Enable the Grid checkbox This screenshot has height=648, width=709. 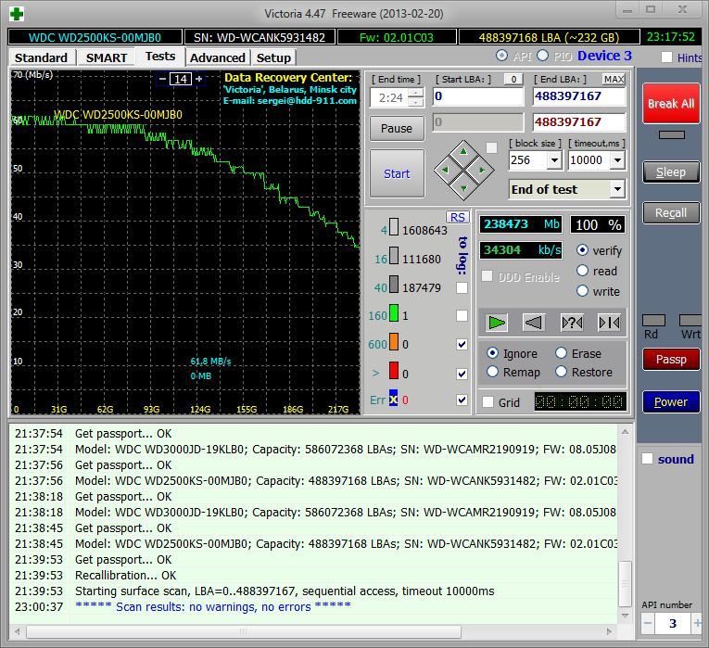point(488,402)
